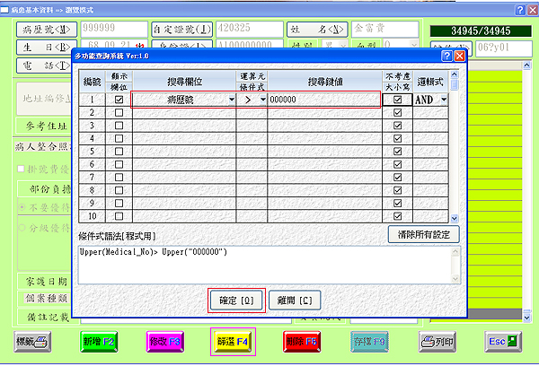The height and width of the screenshot is (366, 539).
Task: Enable 顯示欄位 checkbox in row 2
Action: click(120, 113)
